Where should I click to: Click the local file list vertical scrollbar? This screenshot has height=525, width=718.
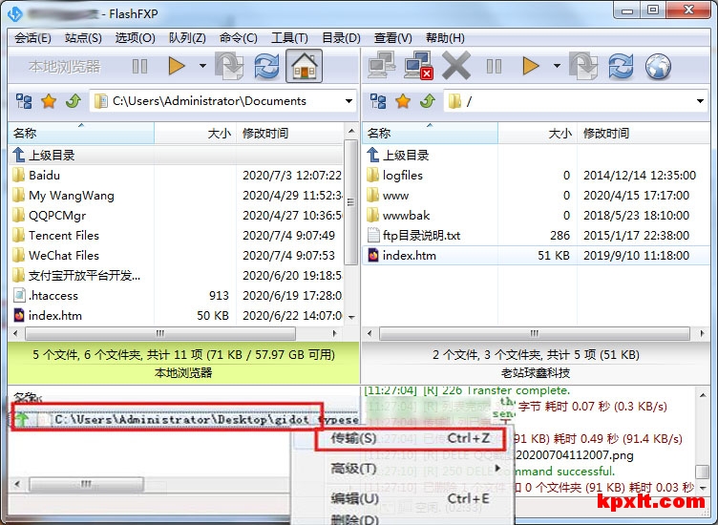(350, 229)
